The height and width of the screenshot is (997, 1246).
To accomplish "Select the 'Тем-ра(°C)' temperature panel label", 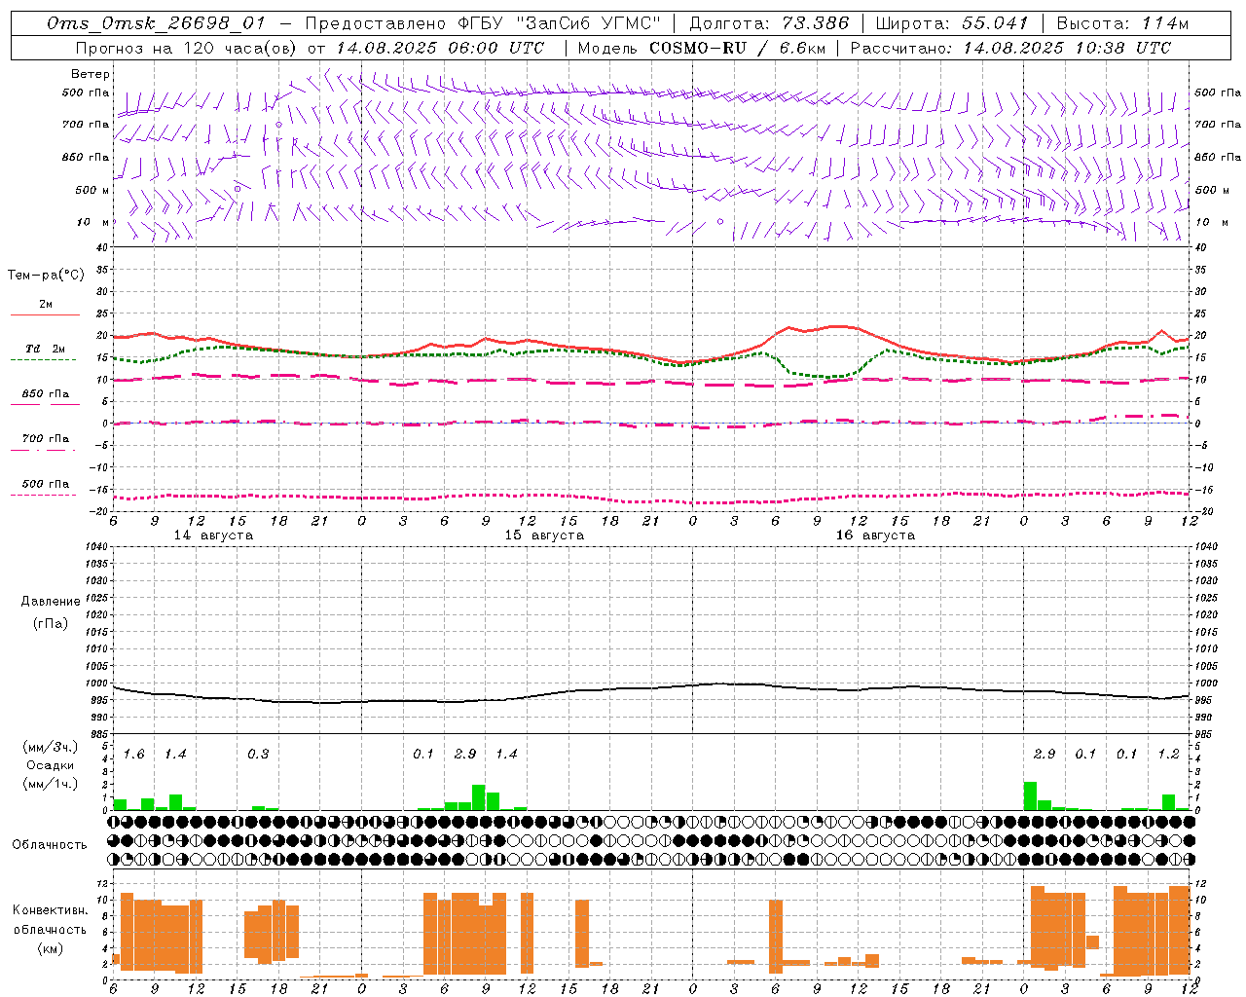I will pos(46,276).
